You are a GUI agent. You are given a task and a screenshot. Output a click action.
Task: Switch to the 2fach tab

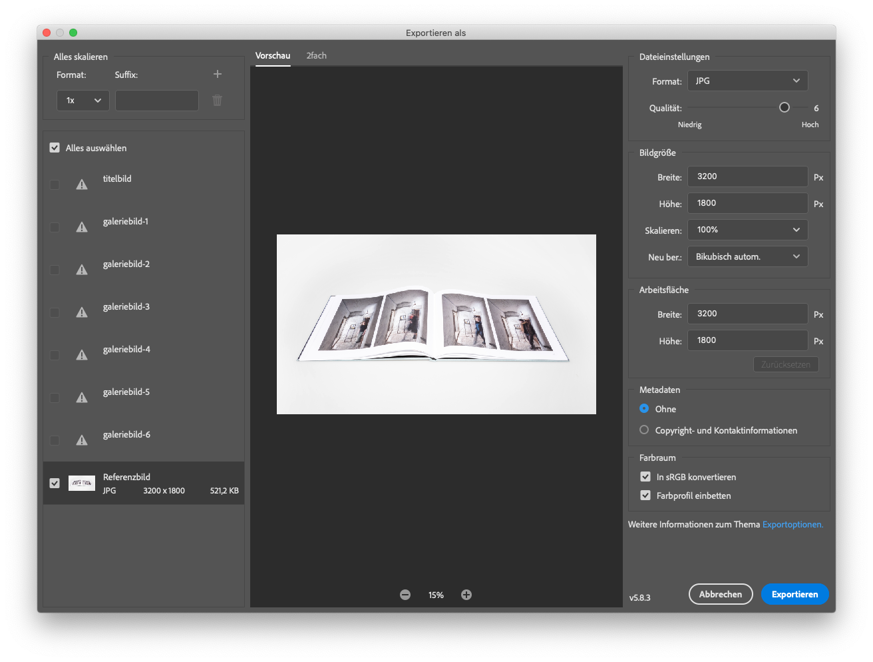pos(317,56)
